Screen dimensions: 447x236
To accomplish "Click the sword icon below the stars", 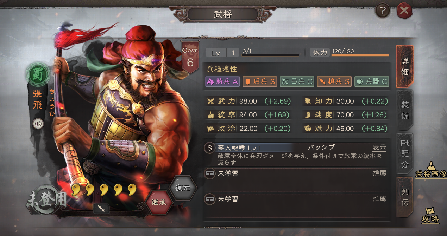I will pyautogui.click(x=101, y=208).
